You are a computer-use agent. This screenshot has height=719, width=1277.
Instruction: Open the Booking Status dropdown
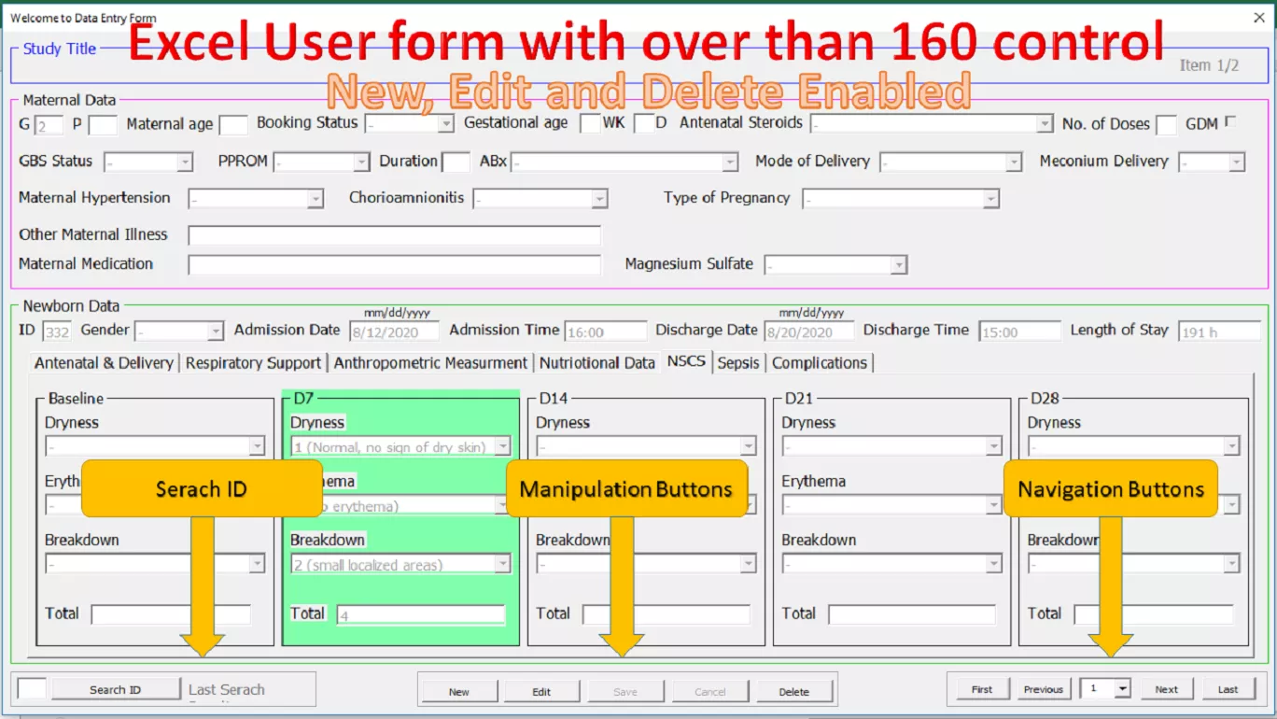coord(445,124)
